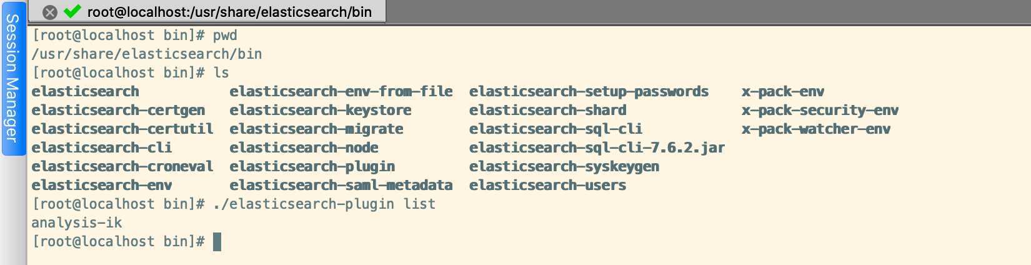Close the session tab with X icon

(50, 12)
